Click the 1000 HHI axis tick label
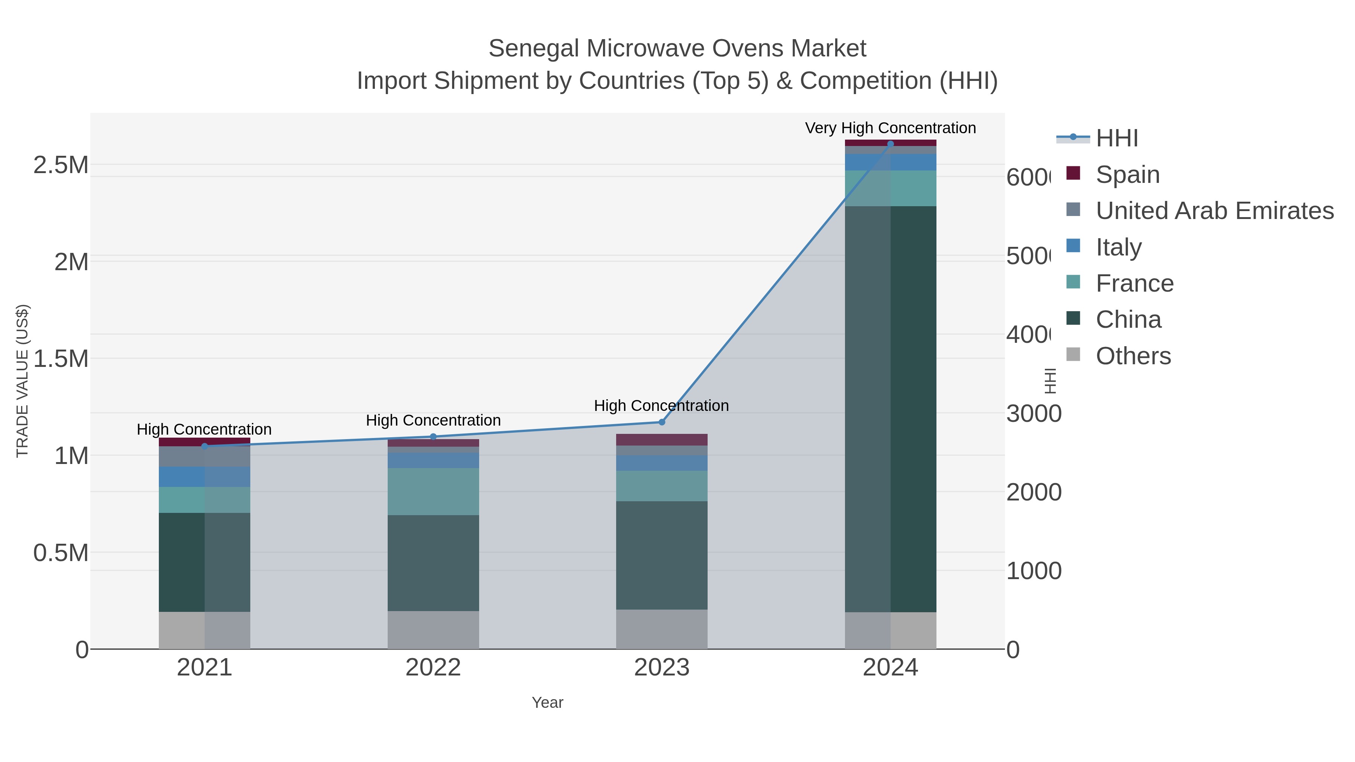This screenshot has width=1355, height=762. (x=1034, y=570)
